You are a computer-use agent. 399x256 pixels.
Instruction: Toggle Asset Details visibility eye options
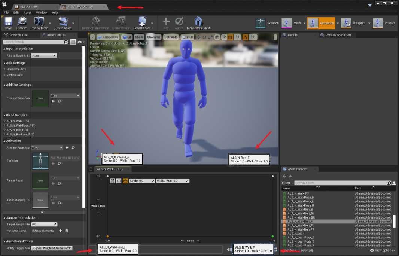tap(81, 42)
